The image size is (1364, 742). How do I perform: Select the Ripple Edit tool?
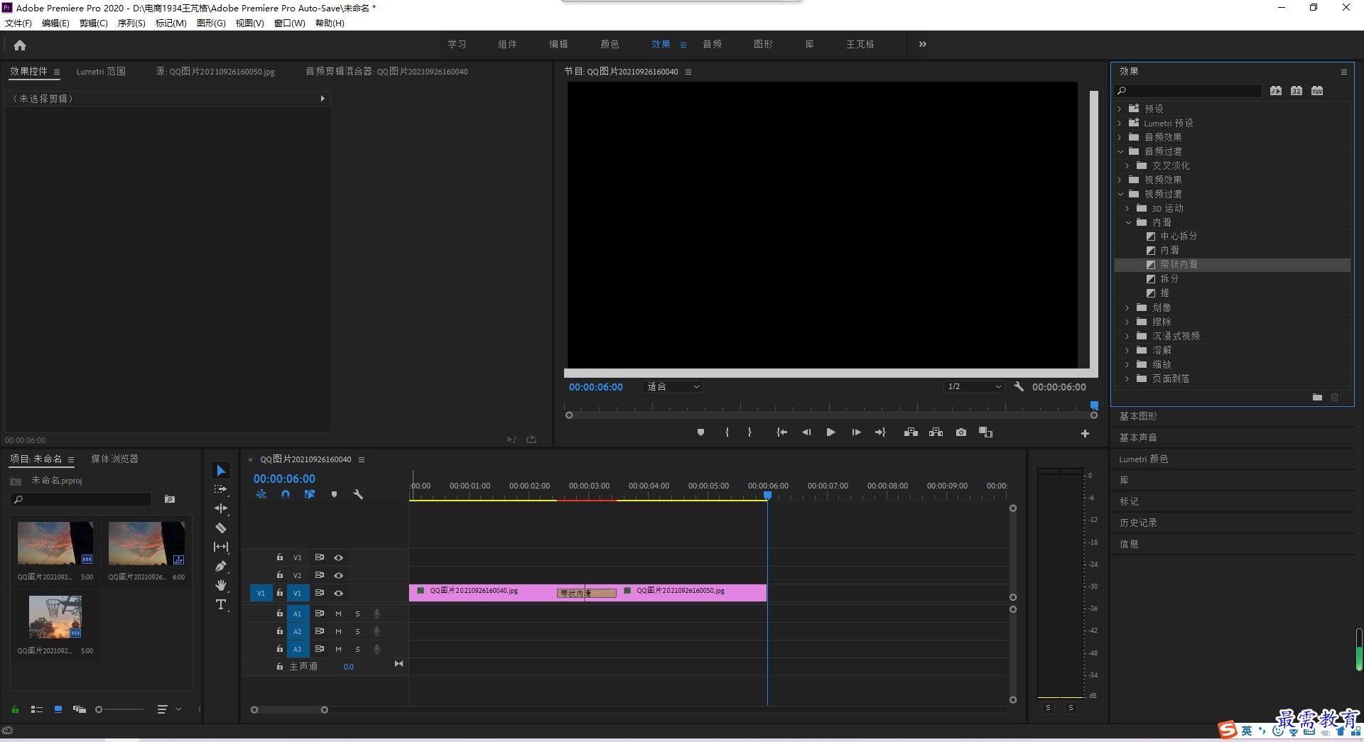point(221,508)
